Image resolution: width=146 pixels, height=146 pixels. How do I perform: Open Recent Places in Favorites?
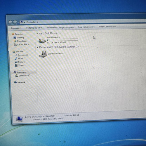pyautogui.click(x=23, y=45)
